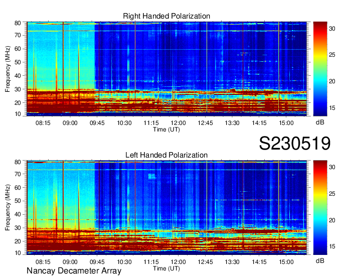Viewport: 341px width, 277px height.
Task: Click the bottom panel color scale bar
Action: tap(320, 208)
